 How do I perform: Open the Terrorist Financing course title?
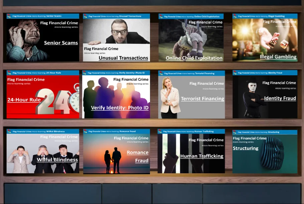point(202,99)
